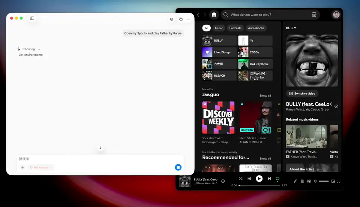Add attachment with the plus icon

[22, 167]
